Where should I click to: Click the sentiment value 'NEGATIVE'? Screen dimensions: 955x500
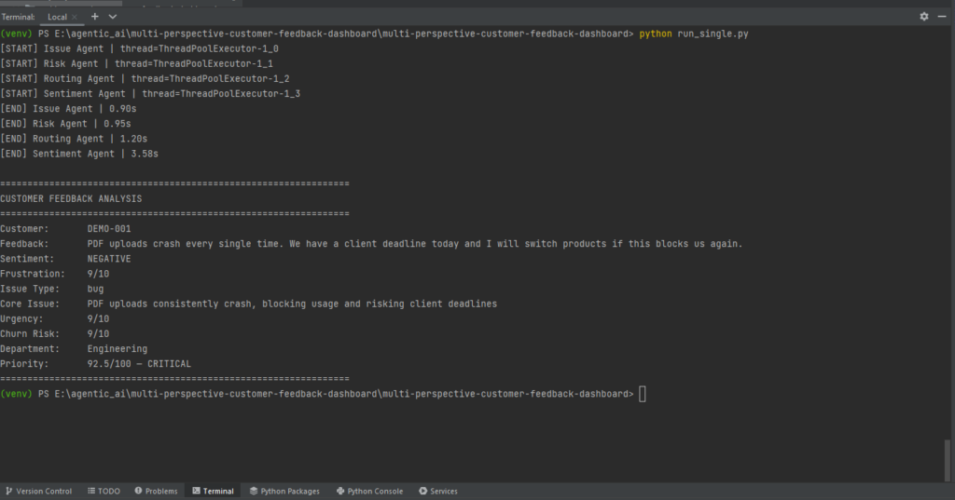click(109, 259)
